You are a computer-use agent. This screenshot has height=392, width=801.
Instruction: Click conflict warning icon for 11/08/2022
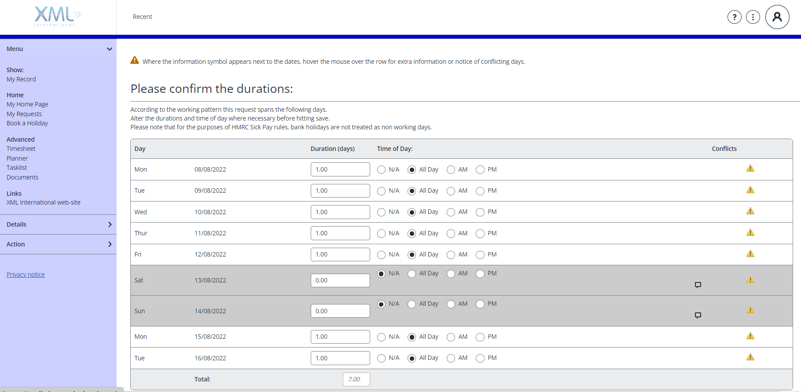[750, 233]
